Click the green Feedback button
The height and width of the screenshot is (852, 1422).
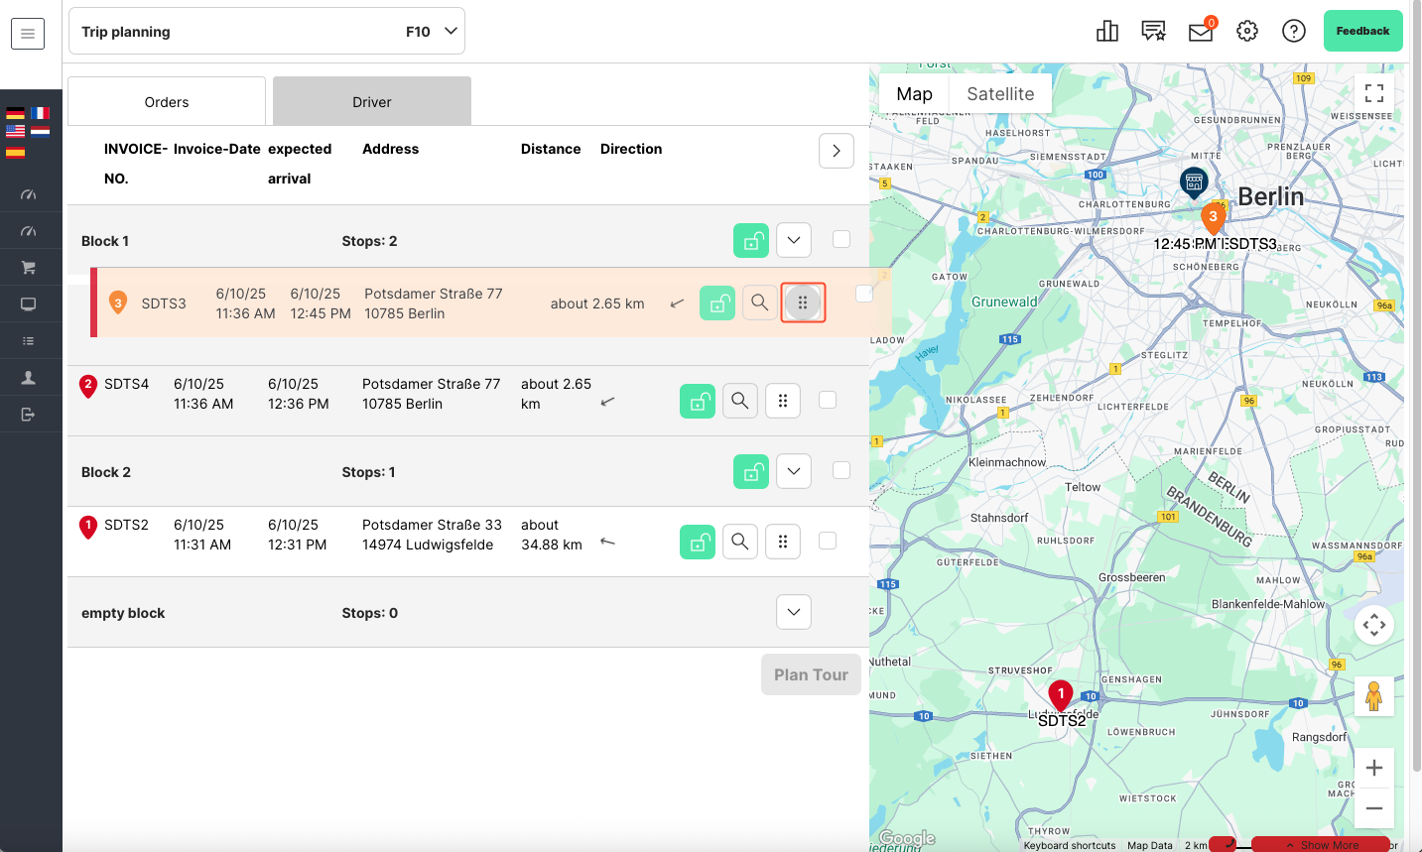point(1362,31)
